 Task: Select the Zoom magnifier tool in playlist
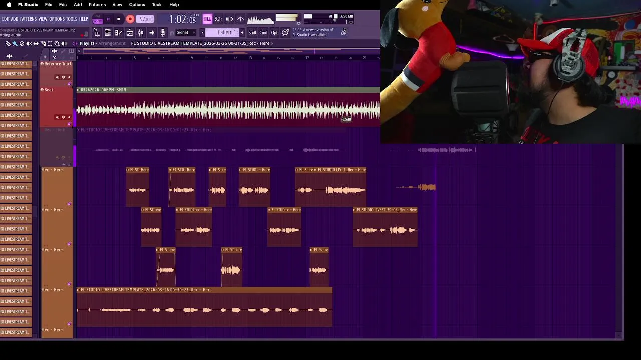(57, 44)
